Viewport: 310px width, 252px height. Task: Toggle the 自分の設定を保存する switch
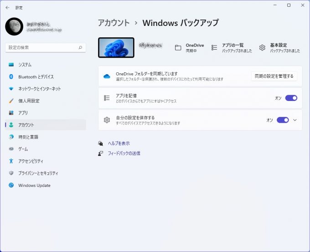(x=283, y=120)
